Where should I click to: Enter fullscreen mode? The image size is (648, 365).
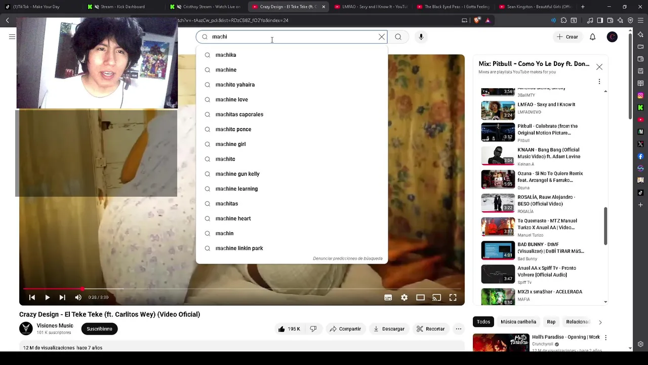[453, 298]
